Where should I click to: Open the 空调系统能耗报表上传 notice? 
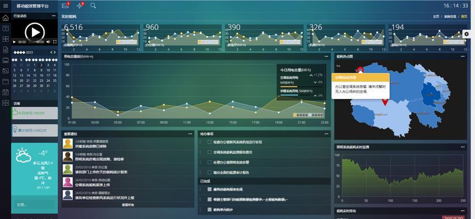92,185
